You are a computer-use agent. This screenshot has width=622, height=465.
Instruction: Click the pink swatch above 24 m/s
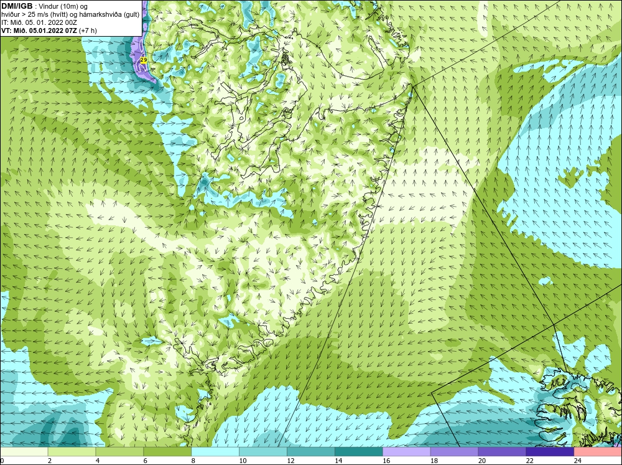598,452
